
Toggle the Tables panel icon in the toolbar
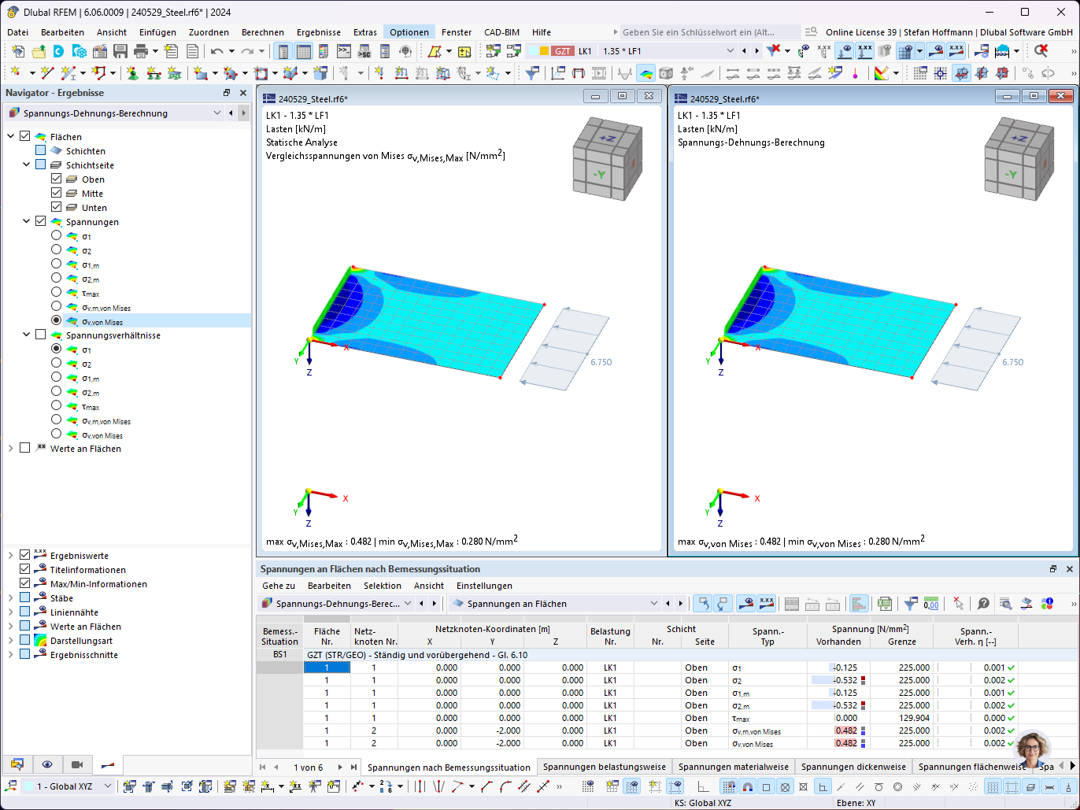[303, 51]
